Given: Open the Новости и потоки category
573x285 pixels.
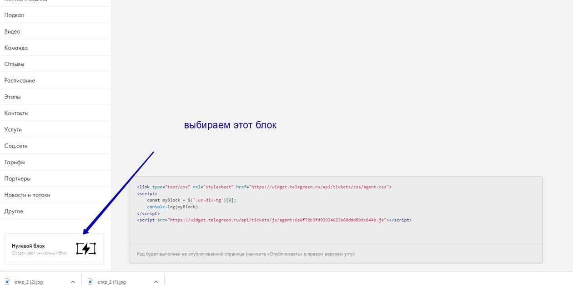Looking at the screenshot, I should (x=27, y=195).
